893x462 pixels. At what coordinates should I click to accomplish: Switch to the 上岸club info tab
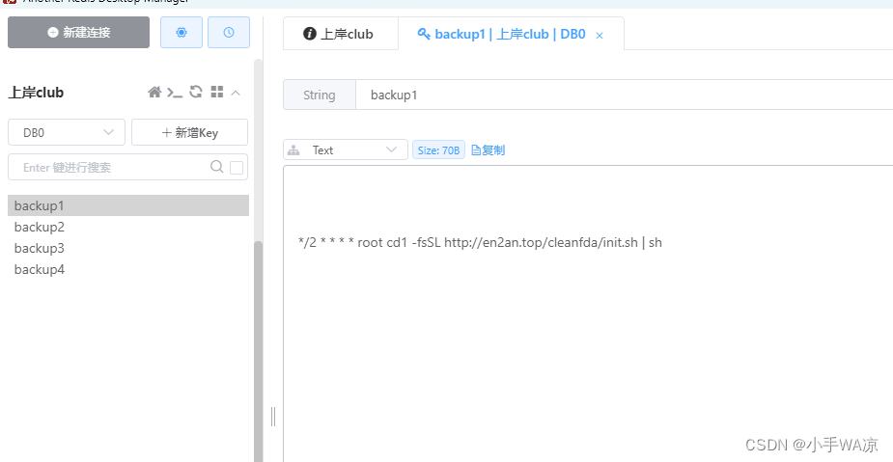coord(341,34)
